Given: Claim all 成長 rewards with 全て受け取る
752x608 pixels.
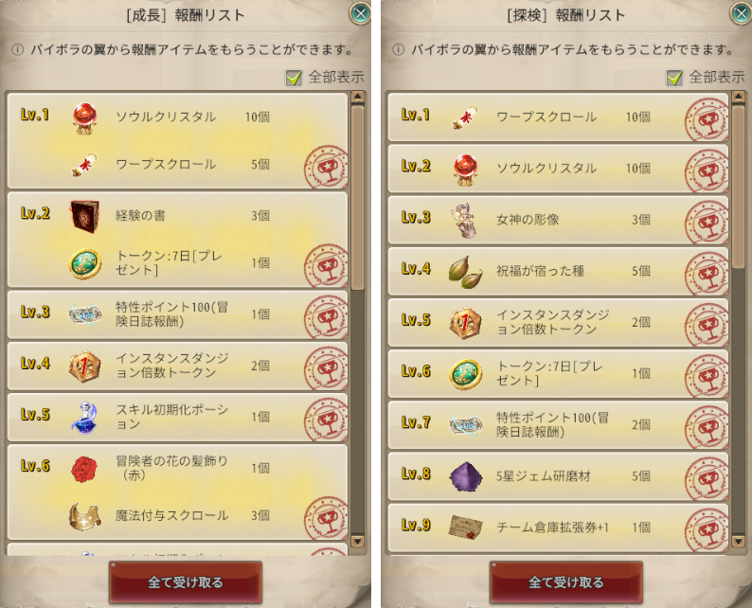Looking at the screenshot, I should click(186, 582).
